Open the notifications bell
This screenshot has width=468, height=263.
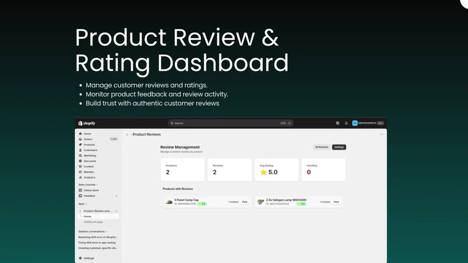coord(346,123)
